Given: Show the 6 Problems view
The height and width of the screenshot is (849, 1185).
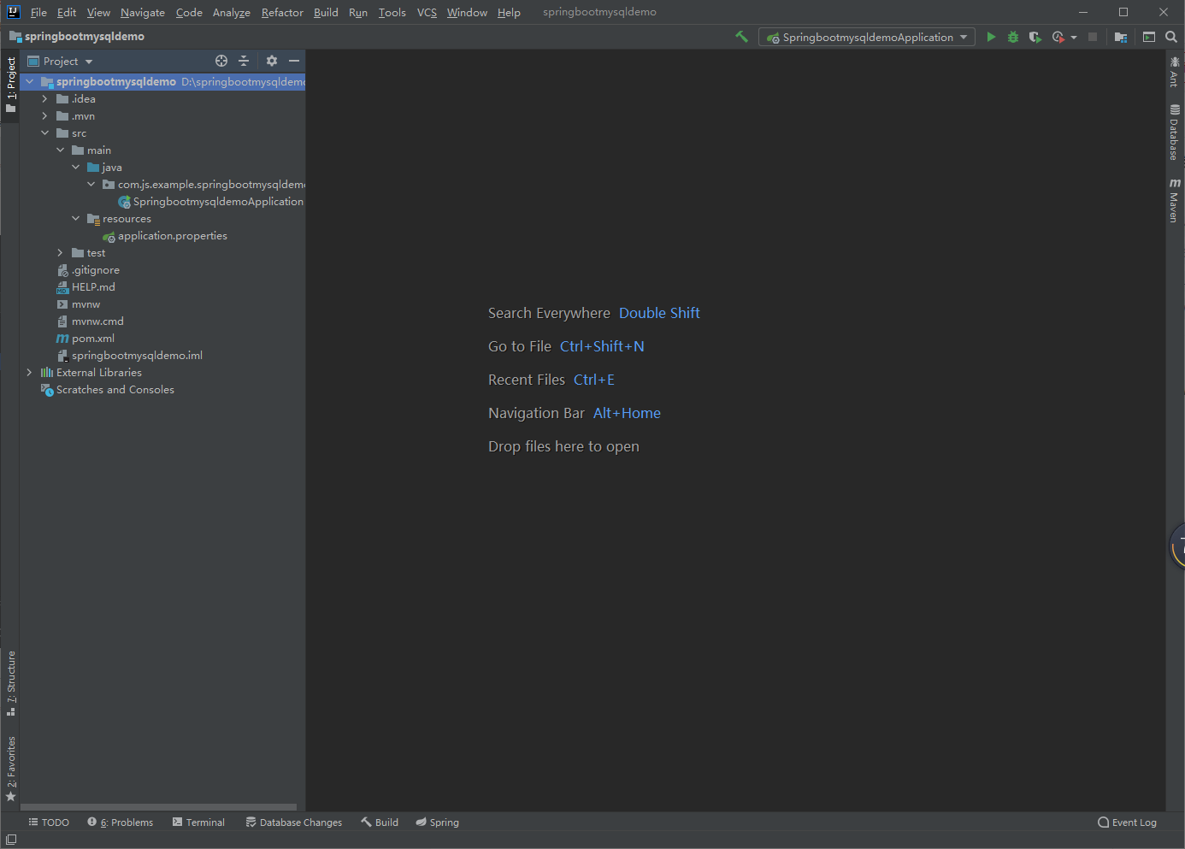Looking at the screenshot, I should point(120,822).
